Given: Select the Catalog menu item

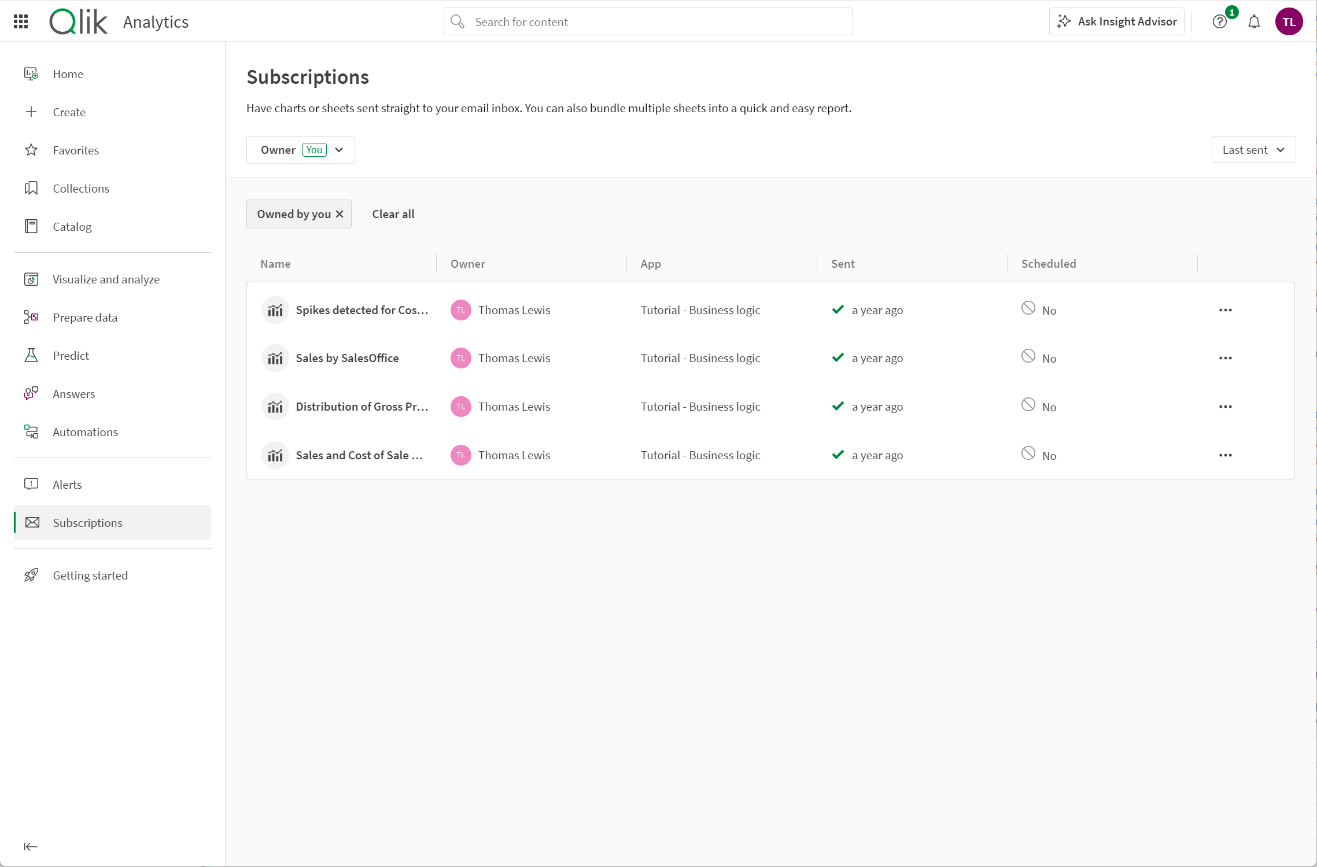Looking at the screenshot, I should click(72, 226).
